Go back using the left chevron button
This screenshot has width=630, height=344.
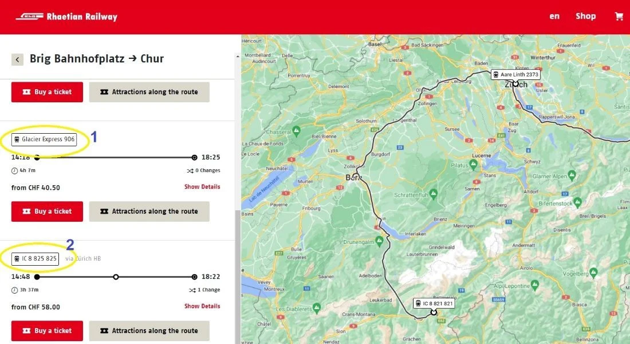coord(17,59)
